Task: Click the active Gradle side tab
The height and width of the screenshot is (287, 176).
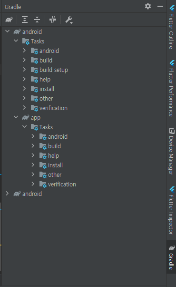Action: pos(171,257)
